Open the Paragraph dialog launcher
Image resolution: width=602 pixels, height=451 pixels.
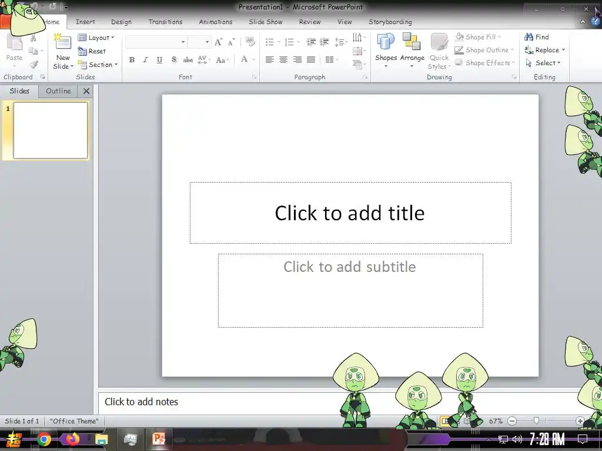point(365,77)
